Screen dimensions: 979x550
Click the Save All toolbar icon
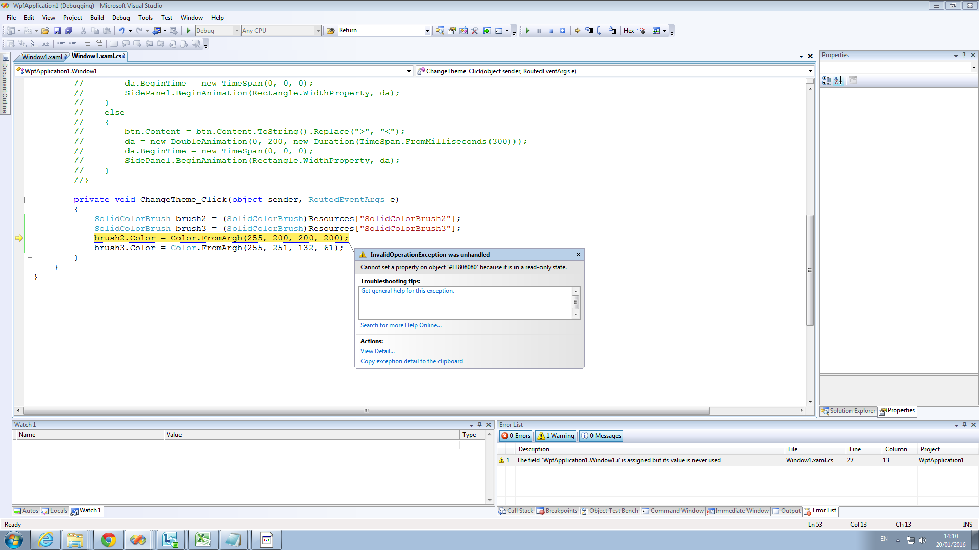pyautogui.click(x=69, y=31)
